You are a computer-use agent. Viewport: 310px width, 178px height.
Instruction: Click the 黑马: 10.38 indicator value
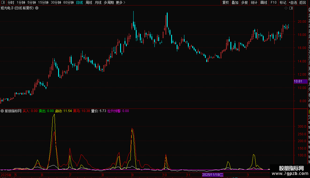81,111
